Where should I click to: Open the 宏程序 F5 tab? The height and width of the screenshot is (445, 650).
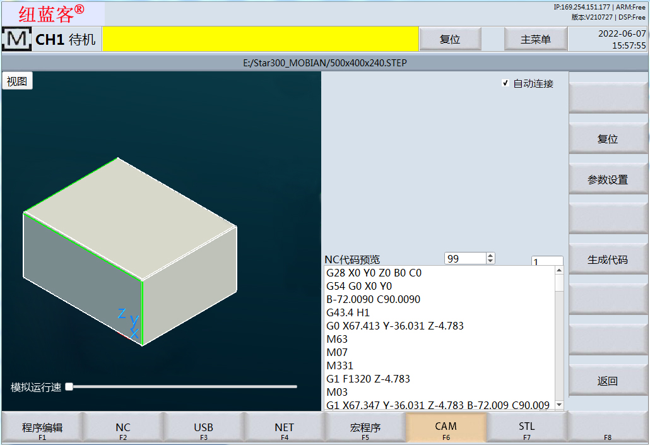[365, 428]
